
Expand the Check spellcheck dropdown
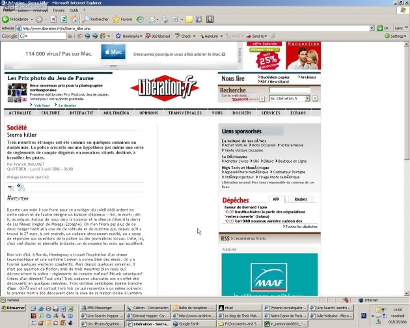pos(195,36)
